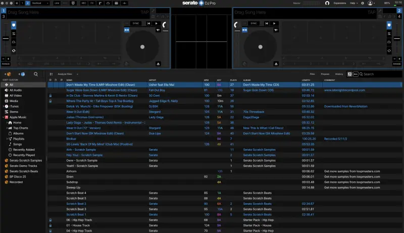Eject track from left deck

158,64
